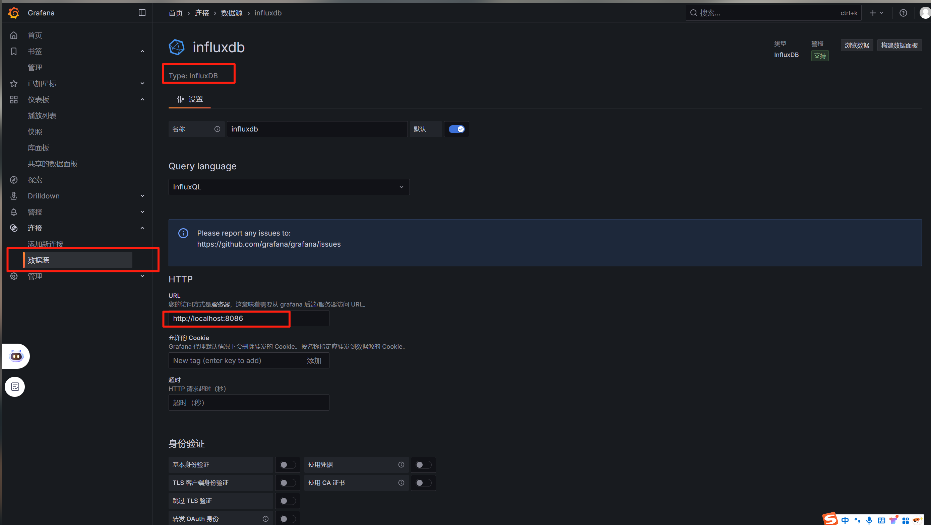Collapse the 仪表板 section chevron
This screenshot has width=931, height=525.
[x=142, y=100]
